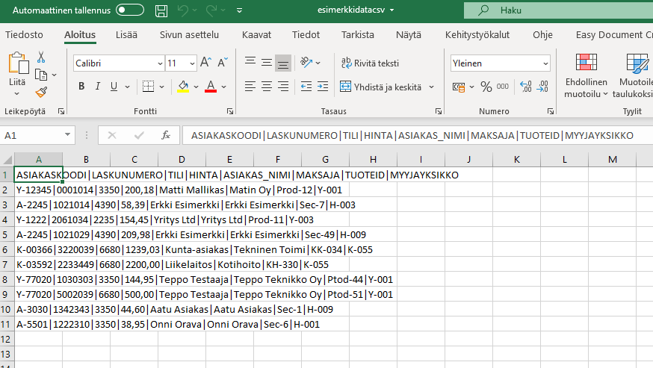Click the Select All corner triangle
This screenshot has width=653, height=368.
coord(7,160)
